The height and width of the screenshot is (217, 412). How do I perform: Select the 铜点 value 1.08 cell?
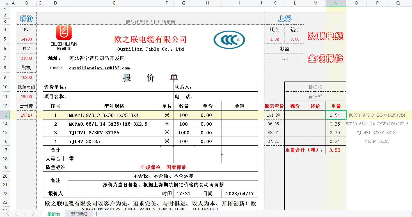point(274,39)
